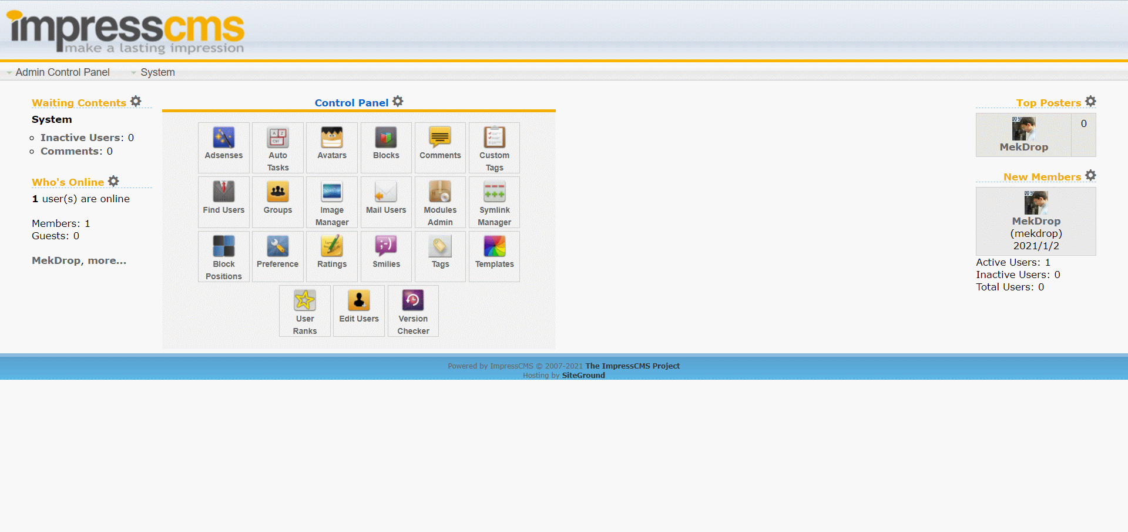
Task: Click the Waiting Contents heading link
Action: (x=79, y=103)
